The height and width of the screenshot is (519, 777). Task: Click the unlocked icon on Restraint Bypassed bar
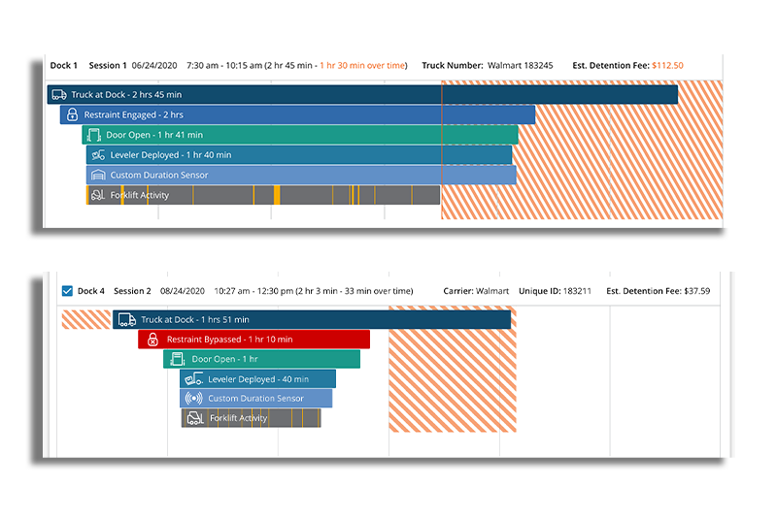coord(152,340)
